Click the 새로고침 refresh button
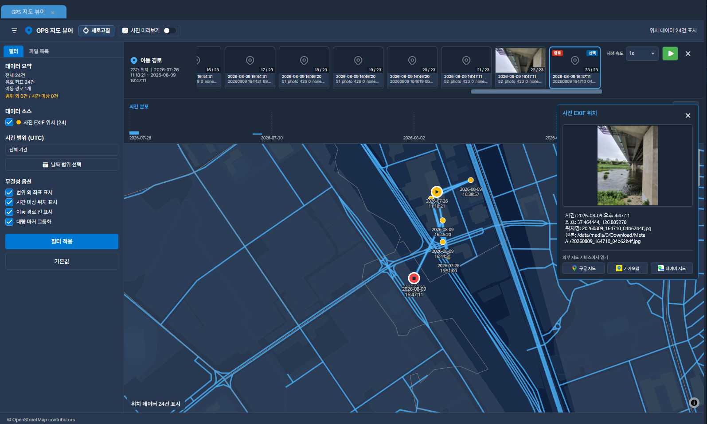 [97, 31]
